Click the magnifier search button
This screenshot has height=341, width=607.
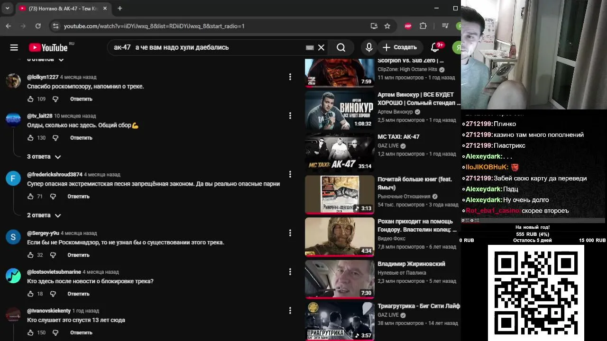[341, 47]
